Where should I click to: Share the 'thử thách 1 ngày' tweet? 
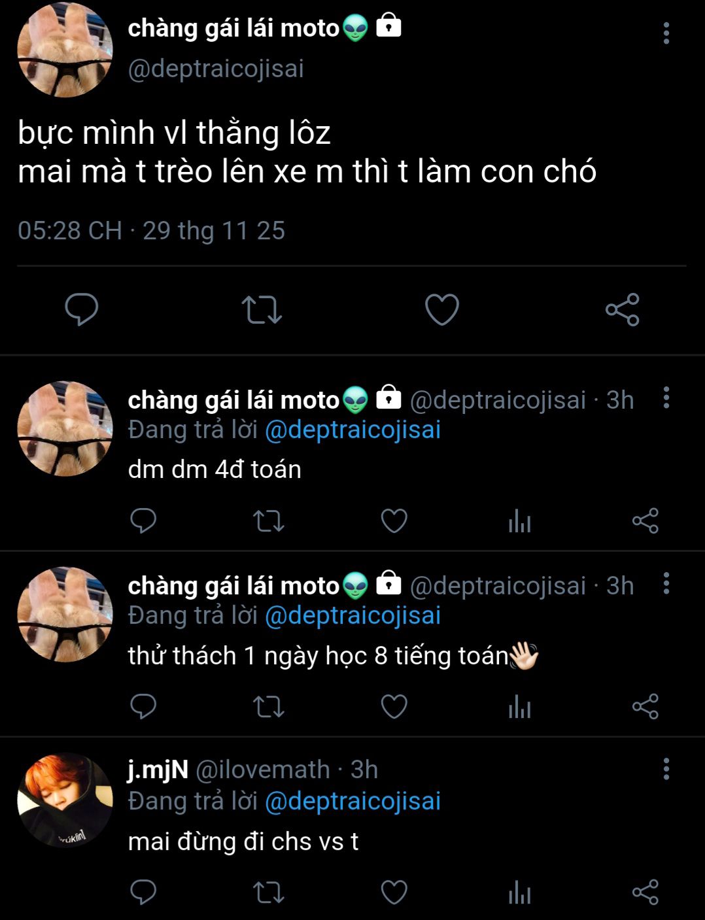pyautogui.click(x=645, y=707)
